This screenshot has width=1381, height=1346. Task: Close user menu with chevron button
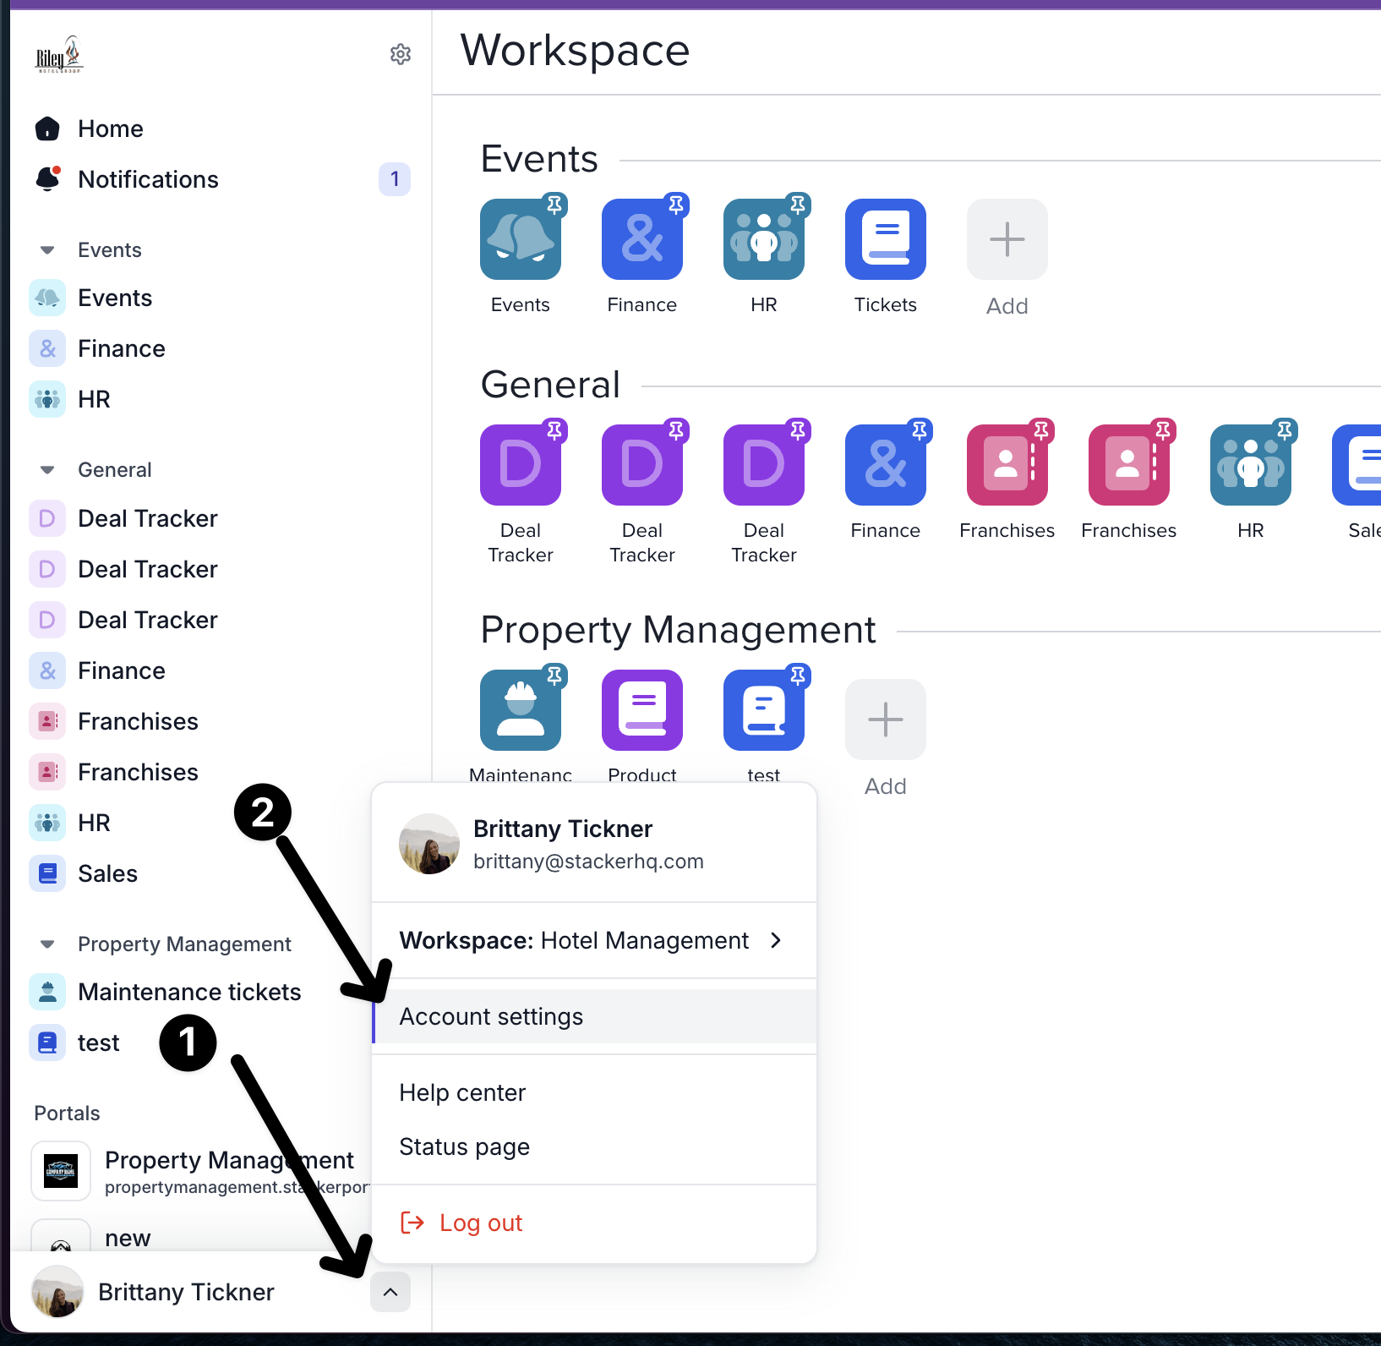(x=390, y=1292)
